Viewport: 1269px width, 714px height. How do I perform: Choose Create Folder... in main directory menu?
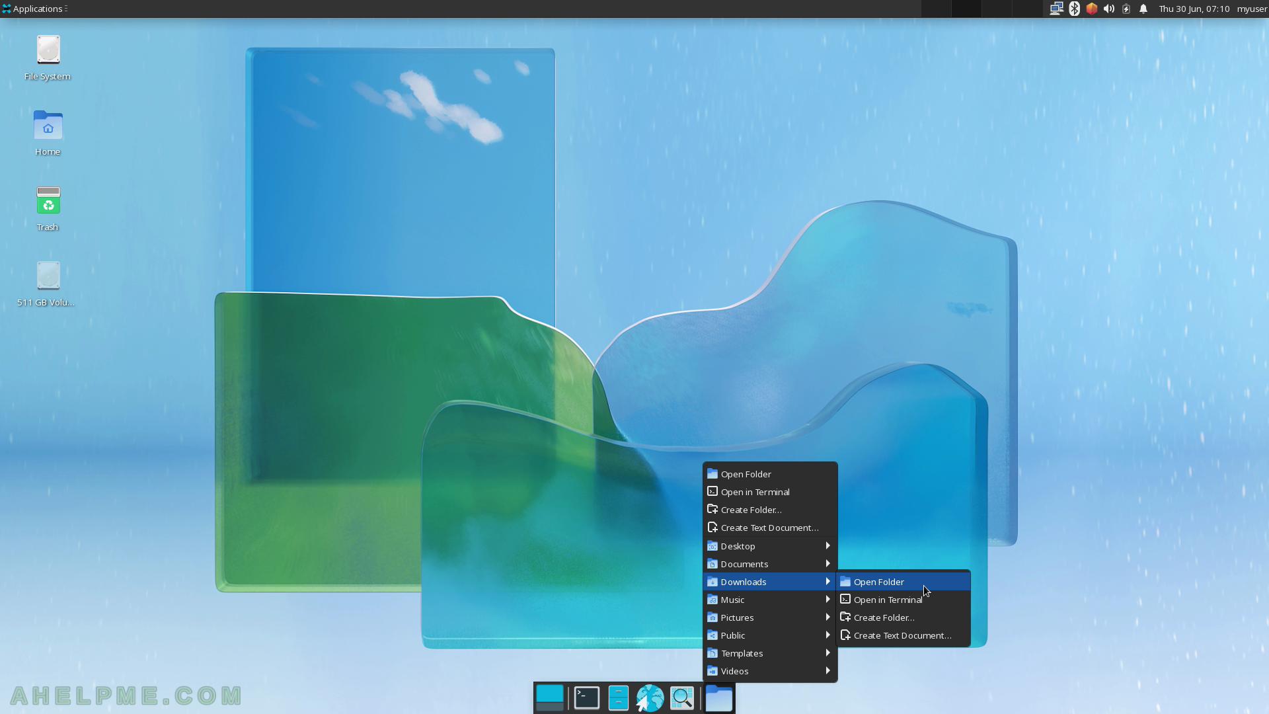pyautogui.click(x=770, y=510)
